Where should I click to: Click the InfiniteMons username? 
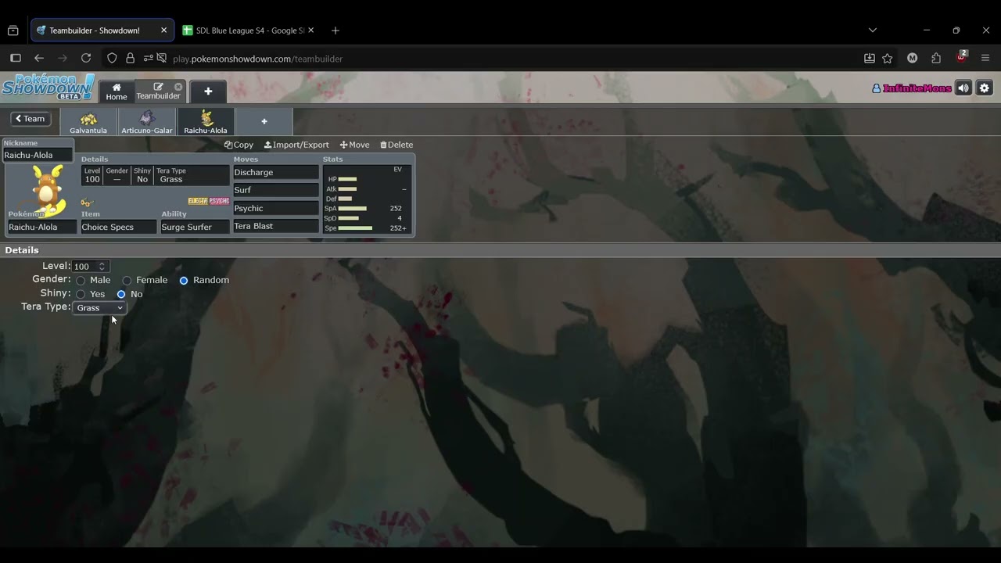(x=917, y=88)
